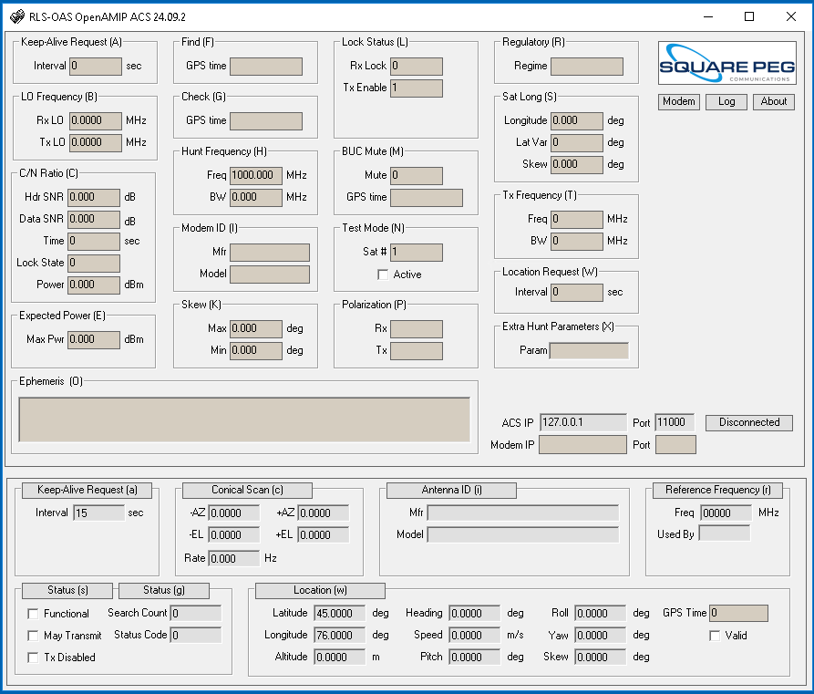Check the May Transmit checkbox
Image resolution: width=814 pixels, height=694 pixels.
[x=33, y=636]
